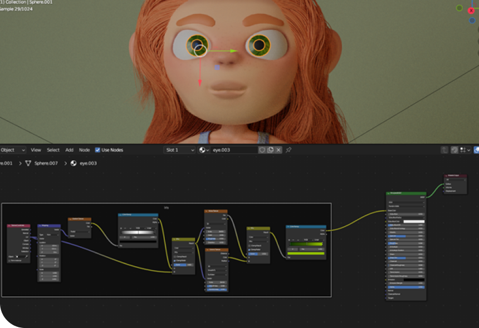The height and width of the screenshot is (328, 479).
Task: Click the green Color Ramp gradient bar
Action: click(x=306, y=244)
